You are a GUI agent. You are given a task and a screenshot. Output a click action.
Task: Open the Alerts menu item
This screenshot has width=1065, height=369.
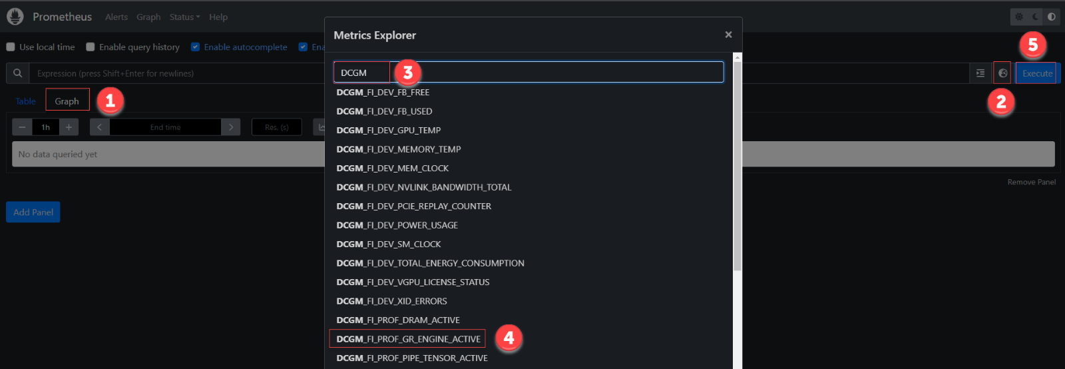click(x=116, y=17)
